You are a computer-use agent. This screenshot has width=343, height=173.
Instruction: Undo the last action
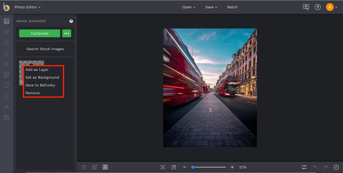pyautogui.click(x=315, y=167)
